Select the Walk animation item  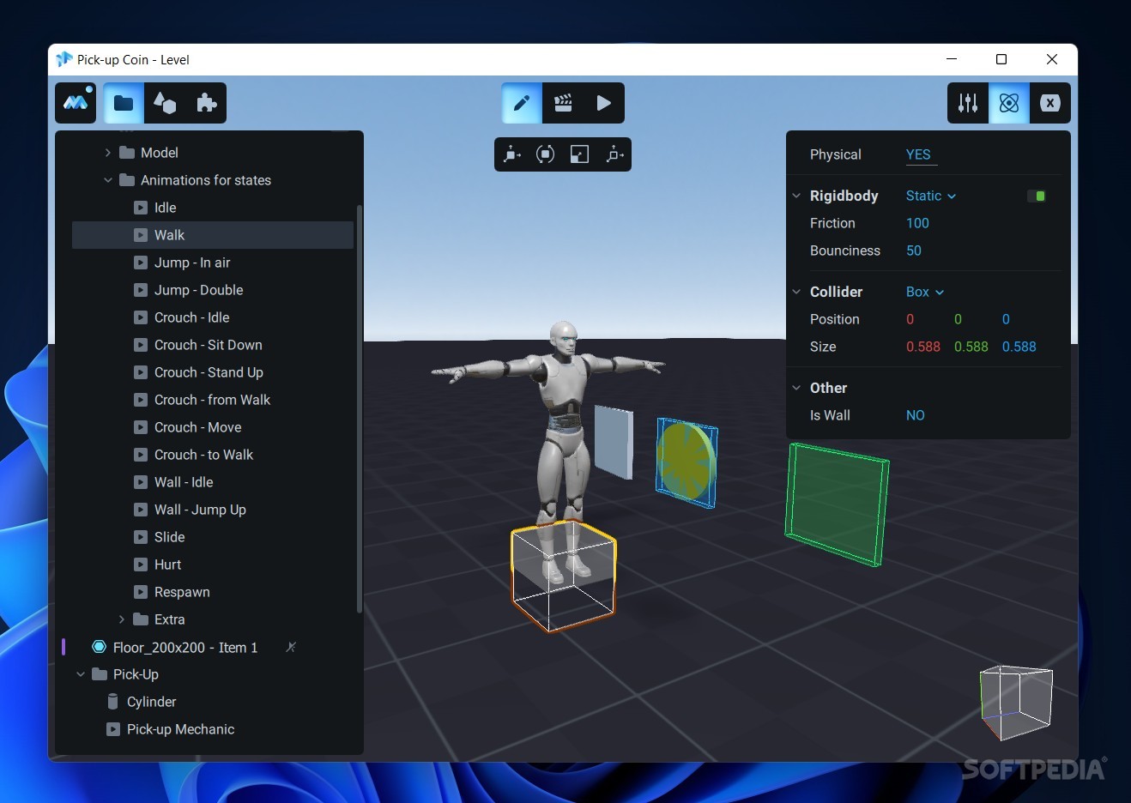(x=213, y=235)
